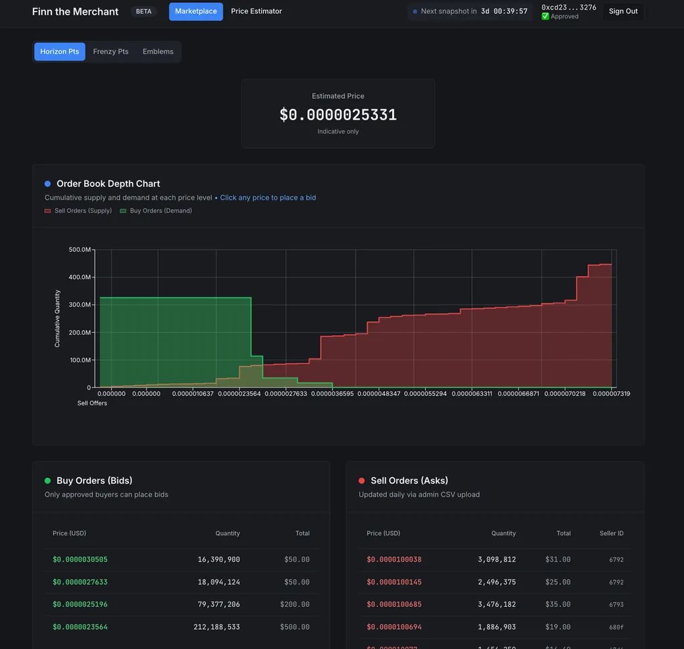Click Price (USD) header in Buy Orders
684x649 pixels.
click(x=69, y=533)
